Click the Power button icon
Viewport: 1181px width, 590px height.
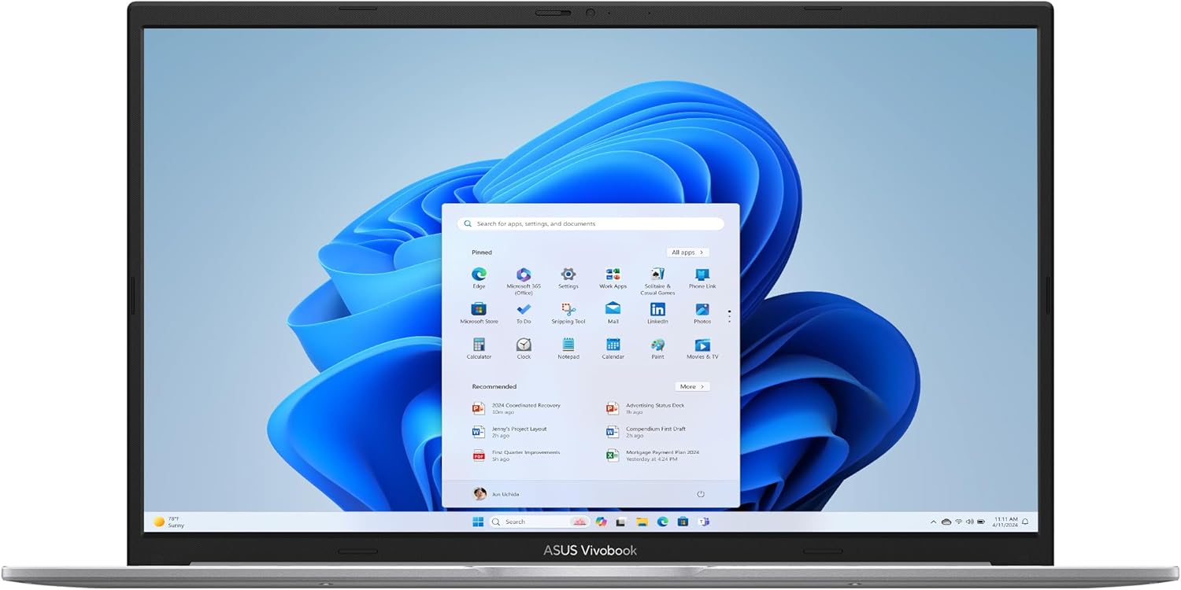click(700, 494)
